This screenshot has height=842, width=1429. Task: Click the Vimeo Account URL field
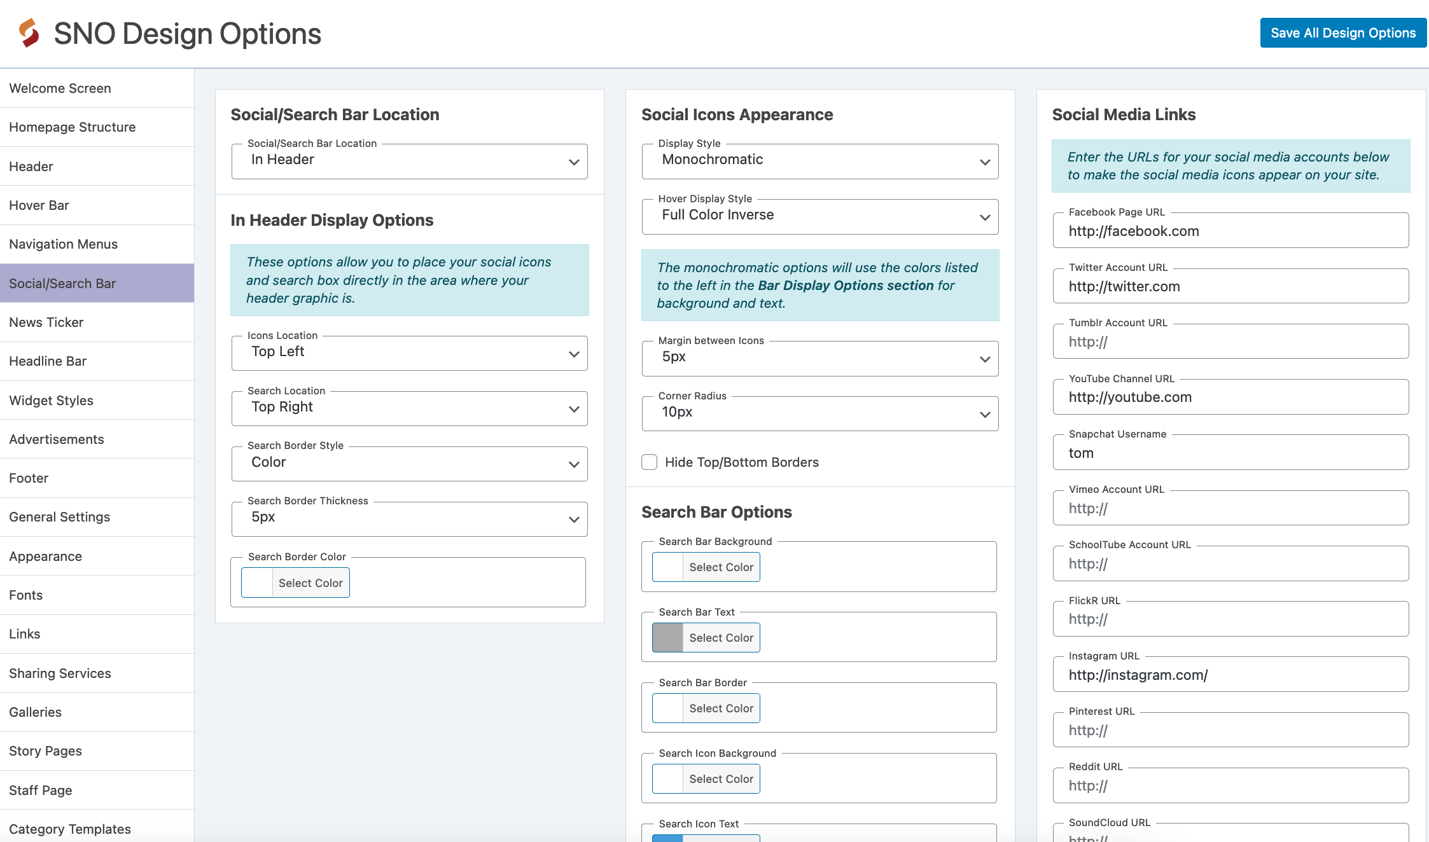pyautogui.click(x=1230, y=507)
